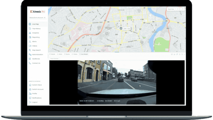Switch to the Details tab
Viewport: 213px width, 120px height.
pos(52,54)
